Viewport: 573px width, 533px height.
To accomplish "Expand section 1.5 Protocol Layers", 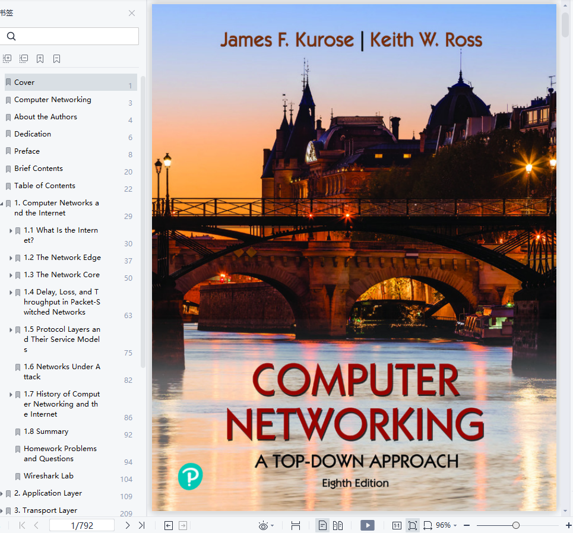I will [11, 329].
